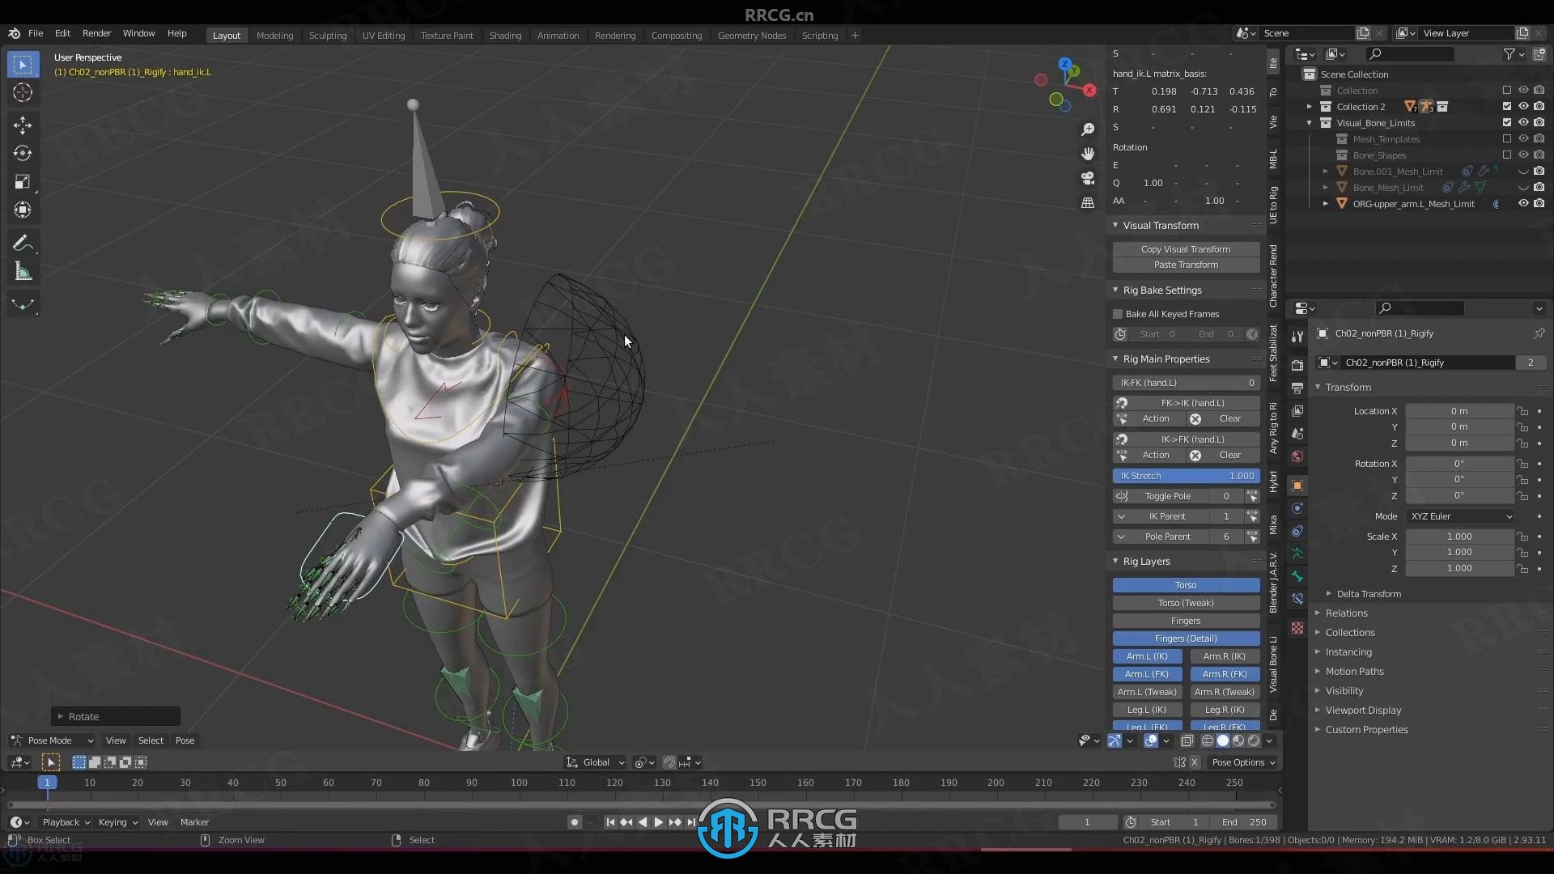Open the Texture properties checker icon
The width and height of the screenshot is (1554, 874).
point(1297,628)
